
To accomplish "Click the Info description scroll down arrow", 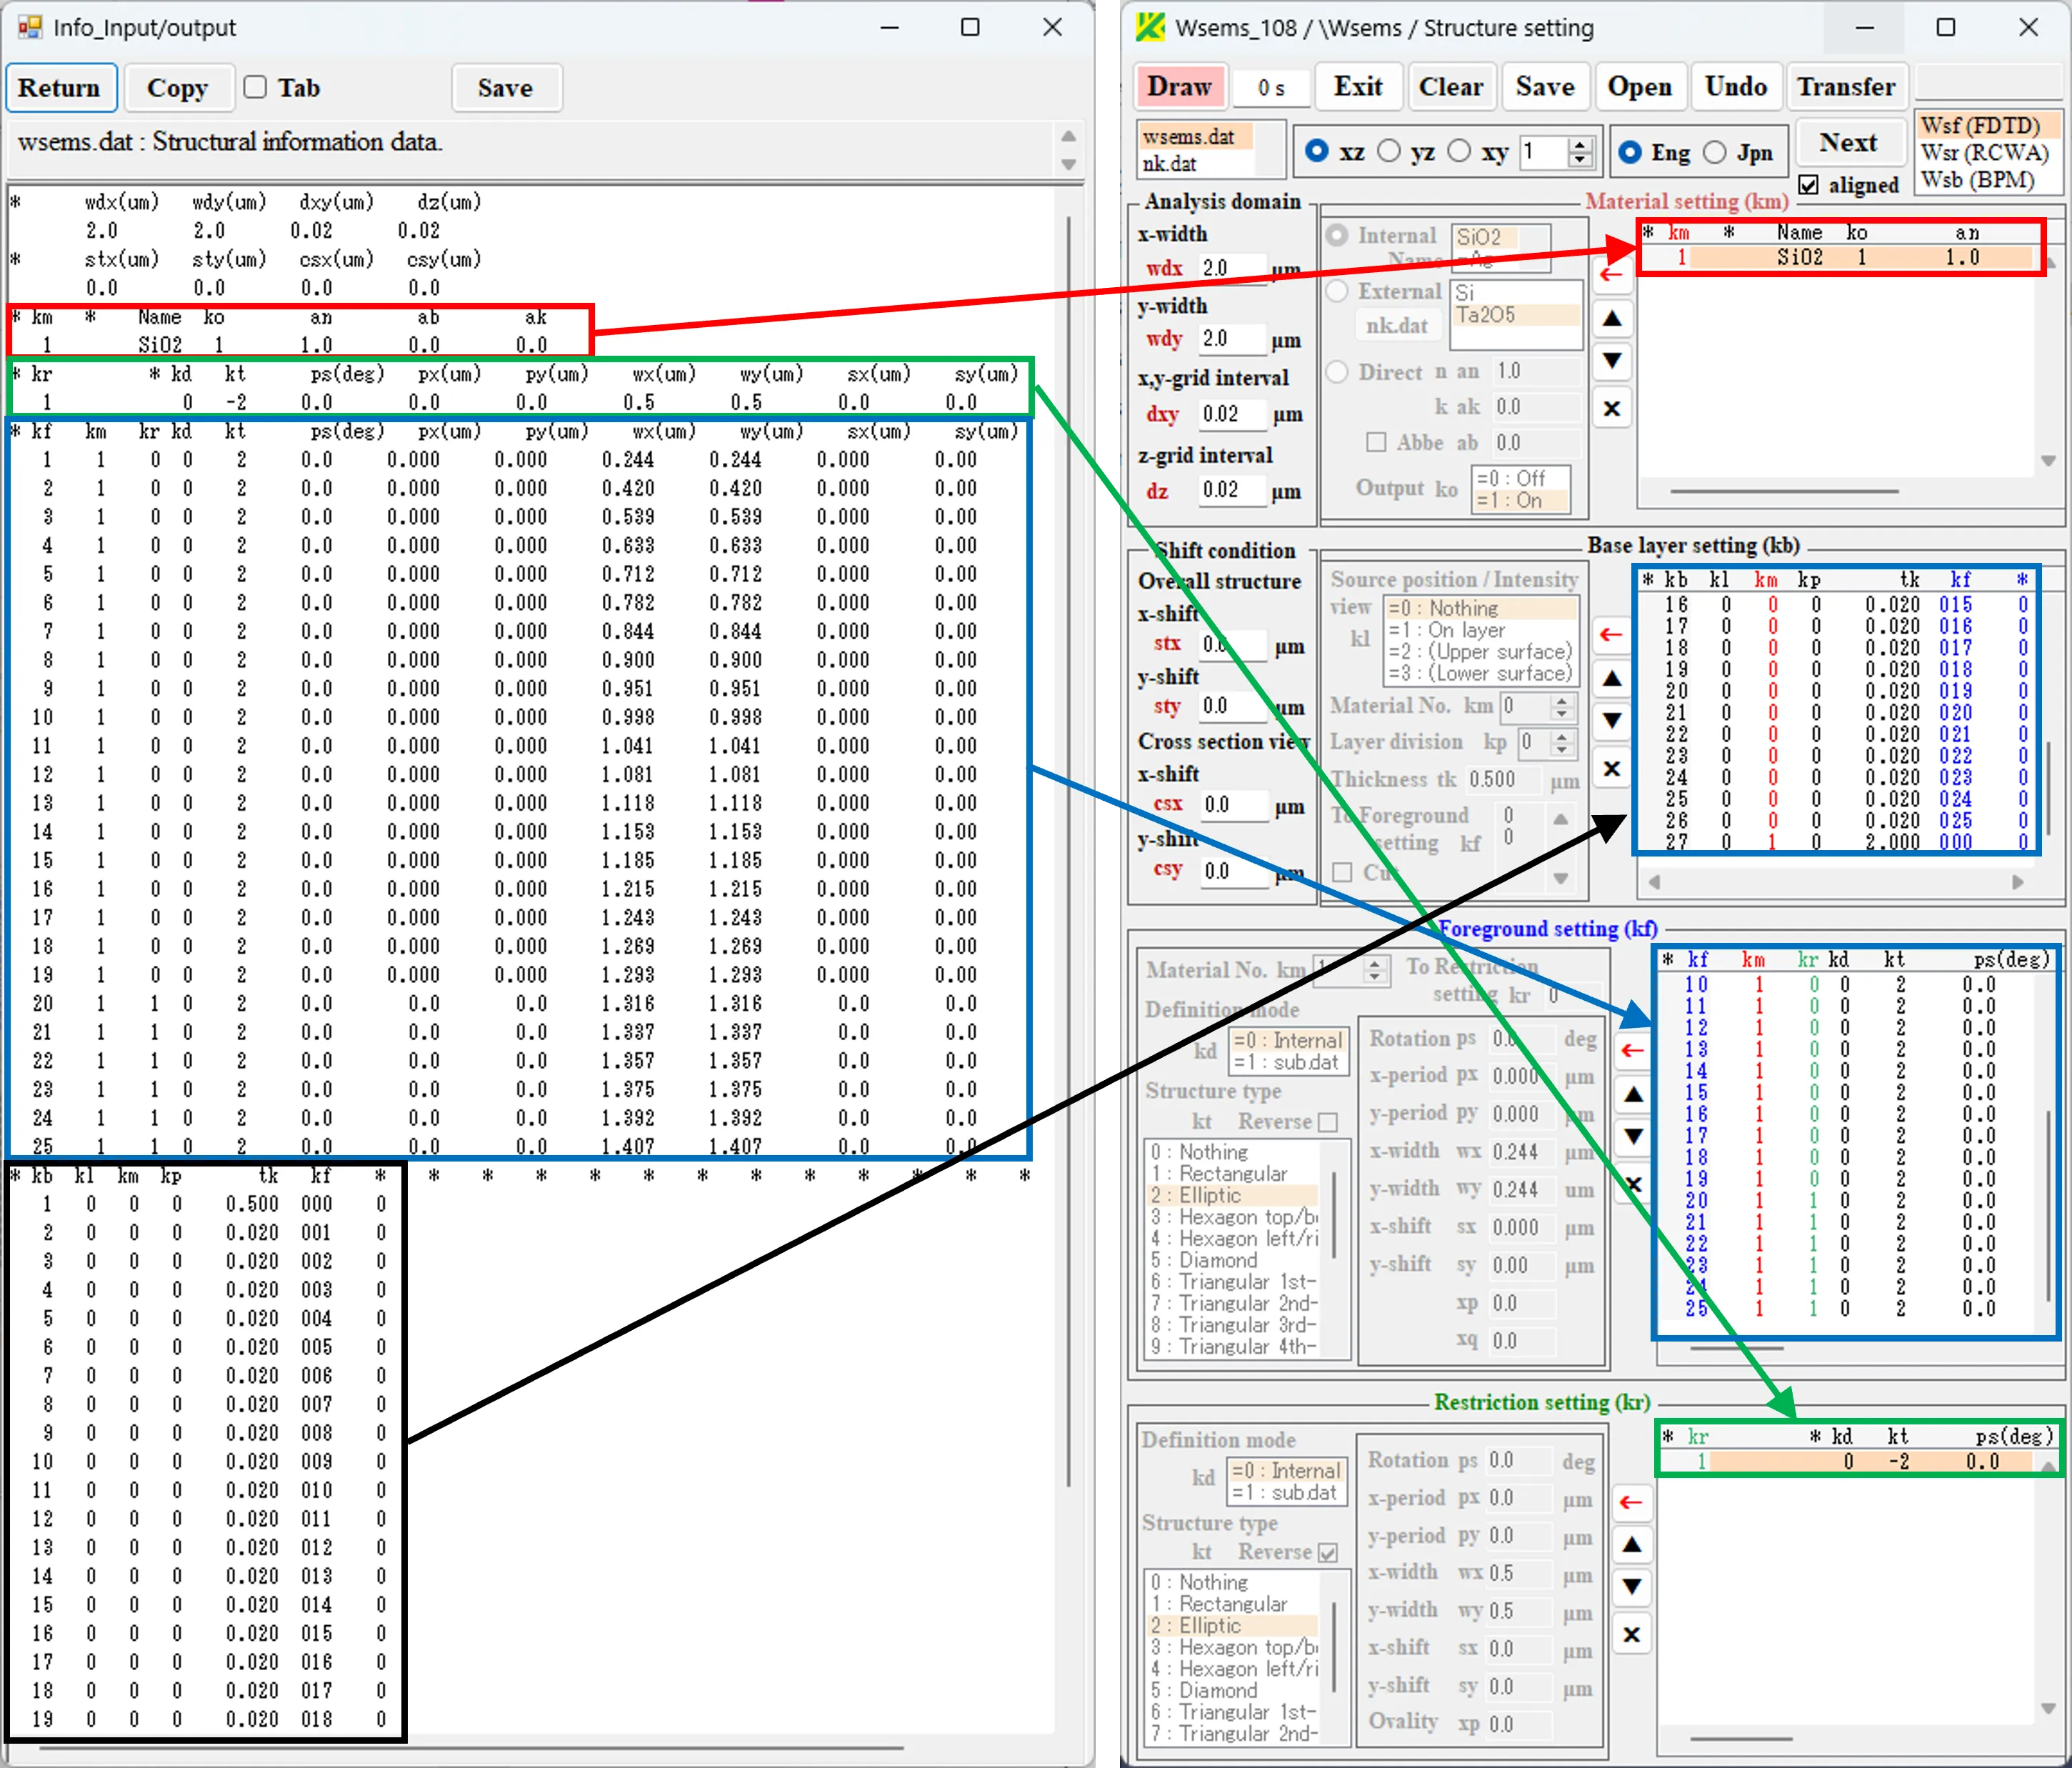I will pyautogui.click(x=1068, y=164).
